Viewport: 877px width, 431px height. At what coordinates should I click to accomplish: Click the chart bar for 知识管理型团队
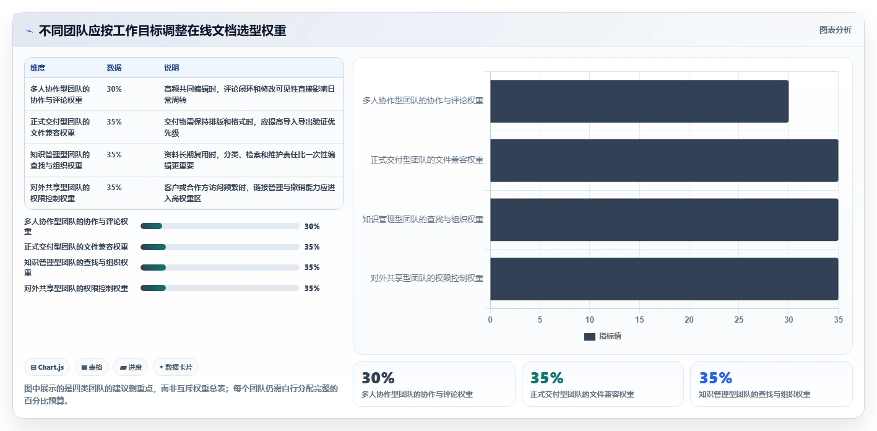[664, 219]
